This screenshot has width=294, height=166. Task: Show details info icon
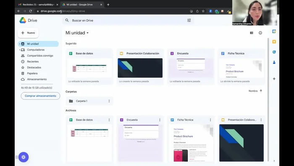[x=260, y=33]
